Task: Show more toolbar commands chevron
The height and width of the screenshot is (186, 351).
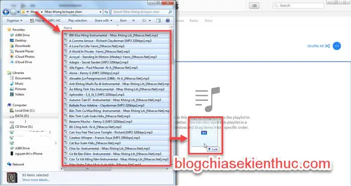Action: tap(133, 21)
